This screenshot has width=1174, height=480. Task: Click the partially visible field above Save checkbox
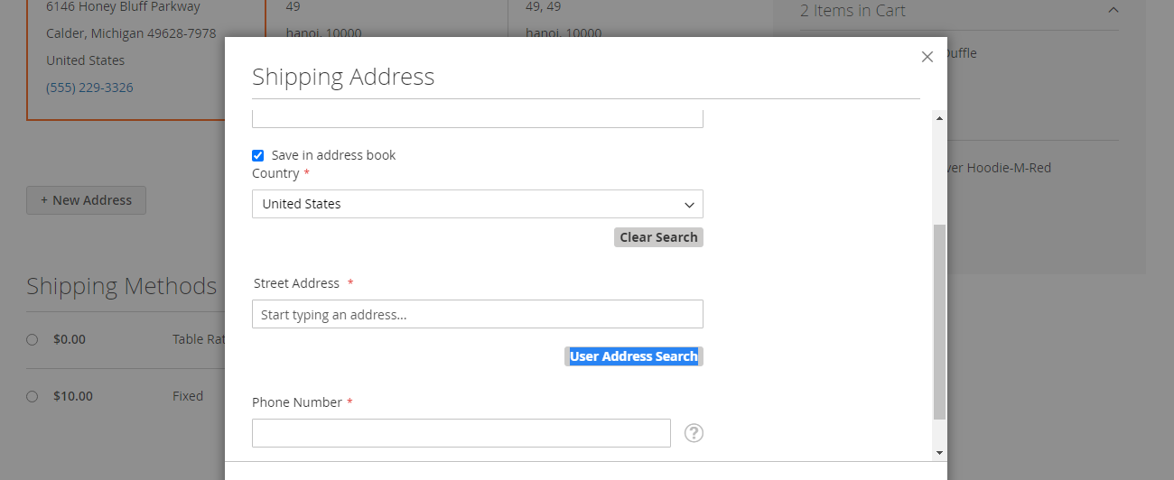pos(477,118)
